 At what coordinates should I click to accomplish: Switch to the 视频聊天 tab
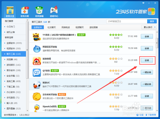coord(80,28)
